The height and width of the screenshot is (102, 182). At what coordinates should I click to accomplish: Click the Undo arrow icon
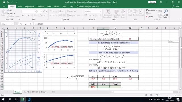8,2
